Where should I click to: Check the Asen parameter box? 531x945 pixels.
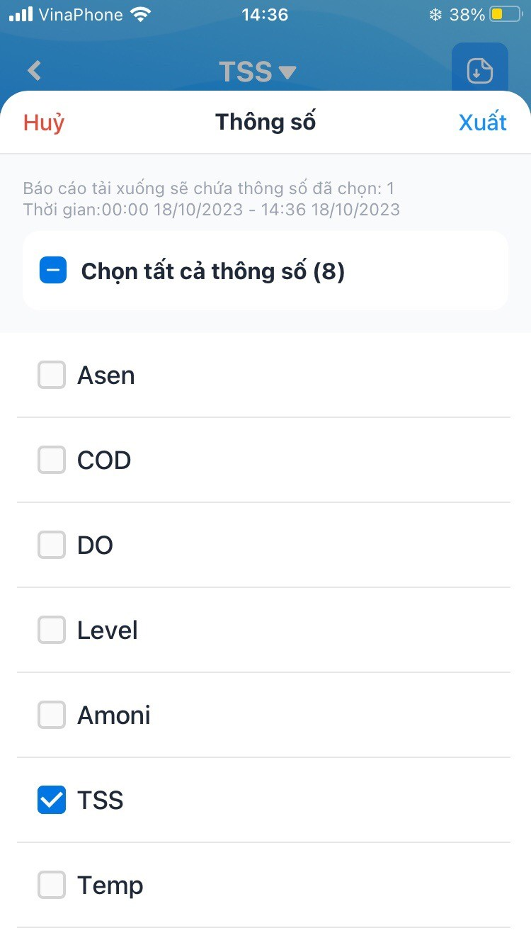pos(52,375)
